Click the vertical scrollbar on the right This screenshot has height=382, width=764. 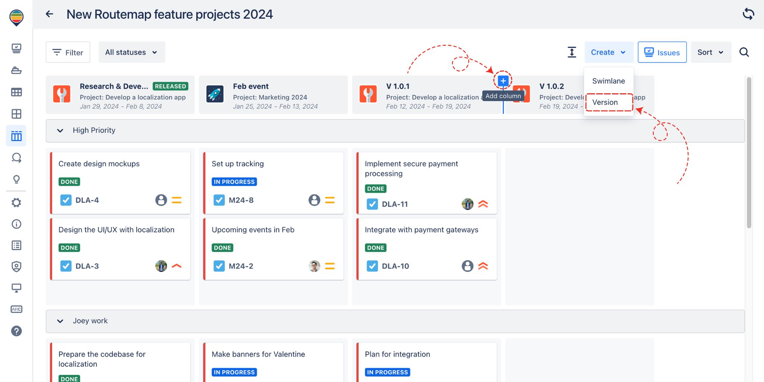[x=749, y=153]
